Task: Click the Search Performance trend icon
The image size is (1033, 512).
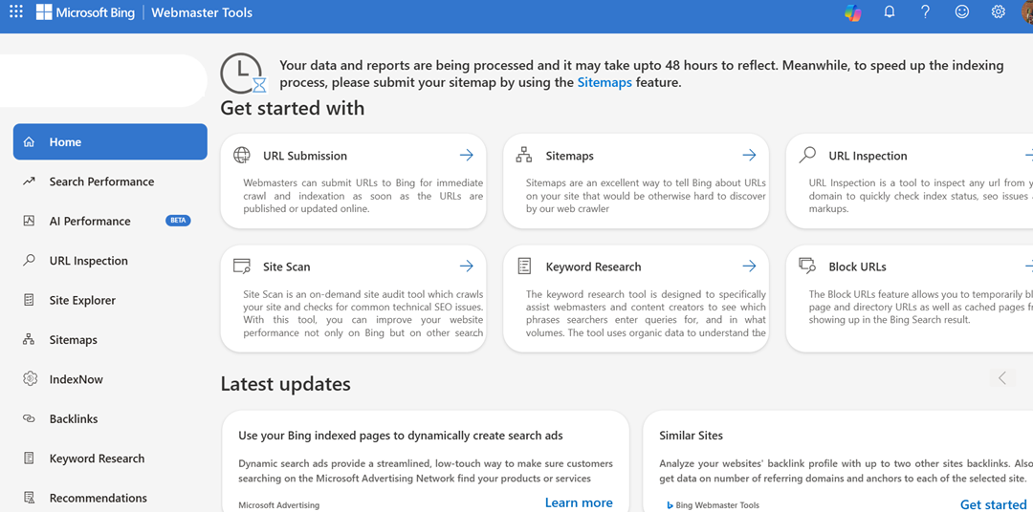Action: 29,181
